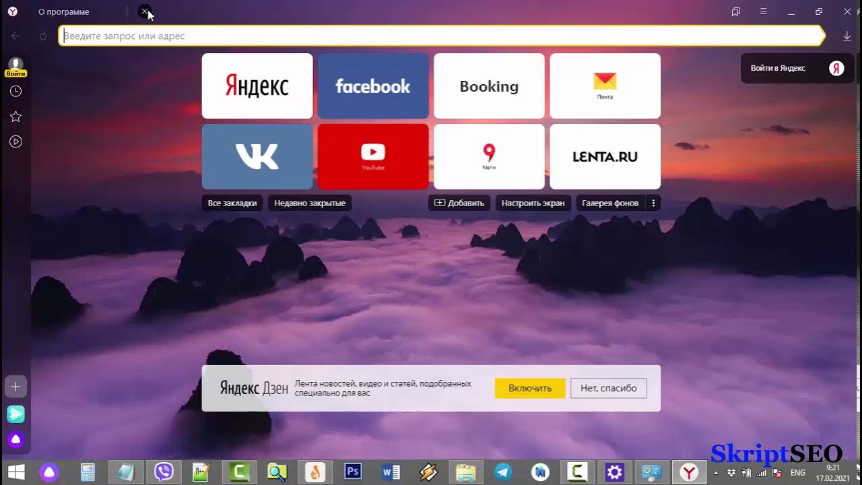Click "Настроить экран" button
This screenshot has width=862, height=485.
(533, 203)
